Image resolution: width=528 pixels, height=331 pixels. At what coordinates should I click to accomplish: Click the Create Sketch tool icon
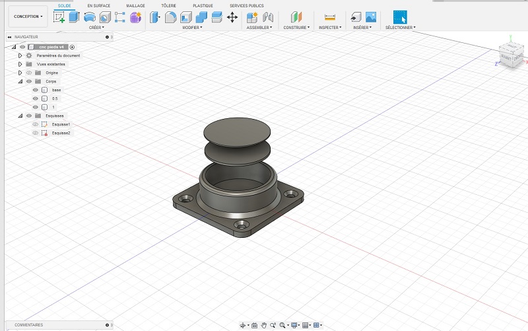coord(59,17)
